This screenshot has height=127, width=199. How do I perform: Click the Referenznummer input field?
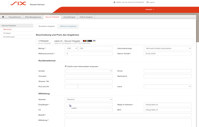(x=88, y=53)
